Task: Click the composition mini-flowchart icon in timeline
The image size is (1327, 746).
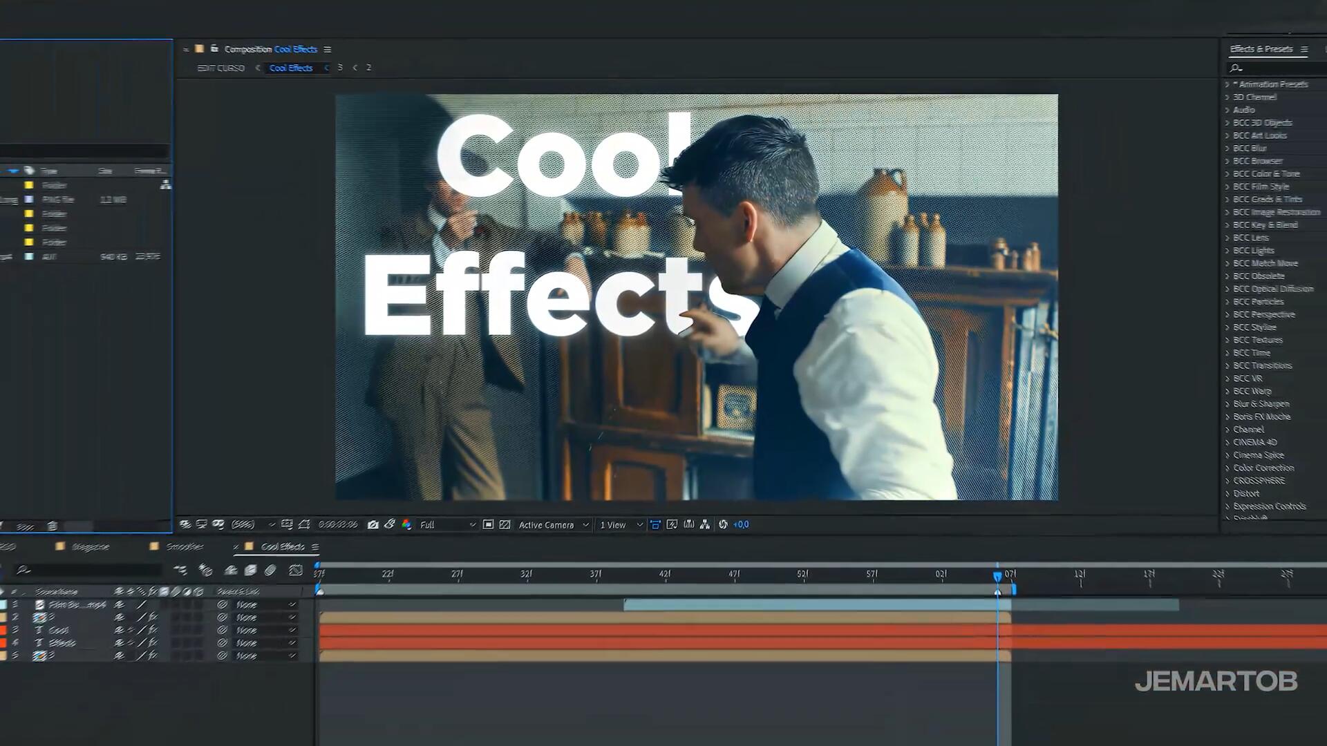Action: [x=180, y=571]
